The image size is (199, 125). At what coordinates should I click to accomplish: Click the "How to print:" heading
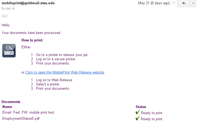[x=32, y=40]
